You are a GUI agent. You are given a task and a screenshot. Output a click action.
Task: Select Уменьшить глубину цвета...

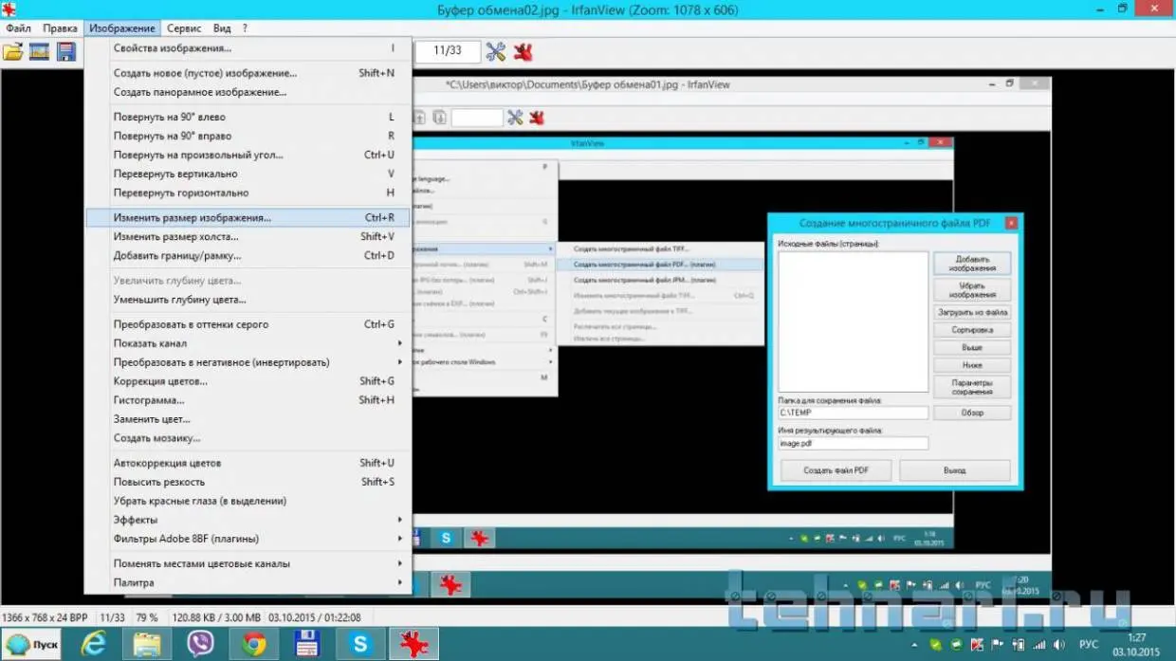[248, 300]
